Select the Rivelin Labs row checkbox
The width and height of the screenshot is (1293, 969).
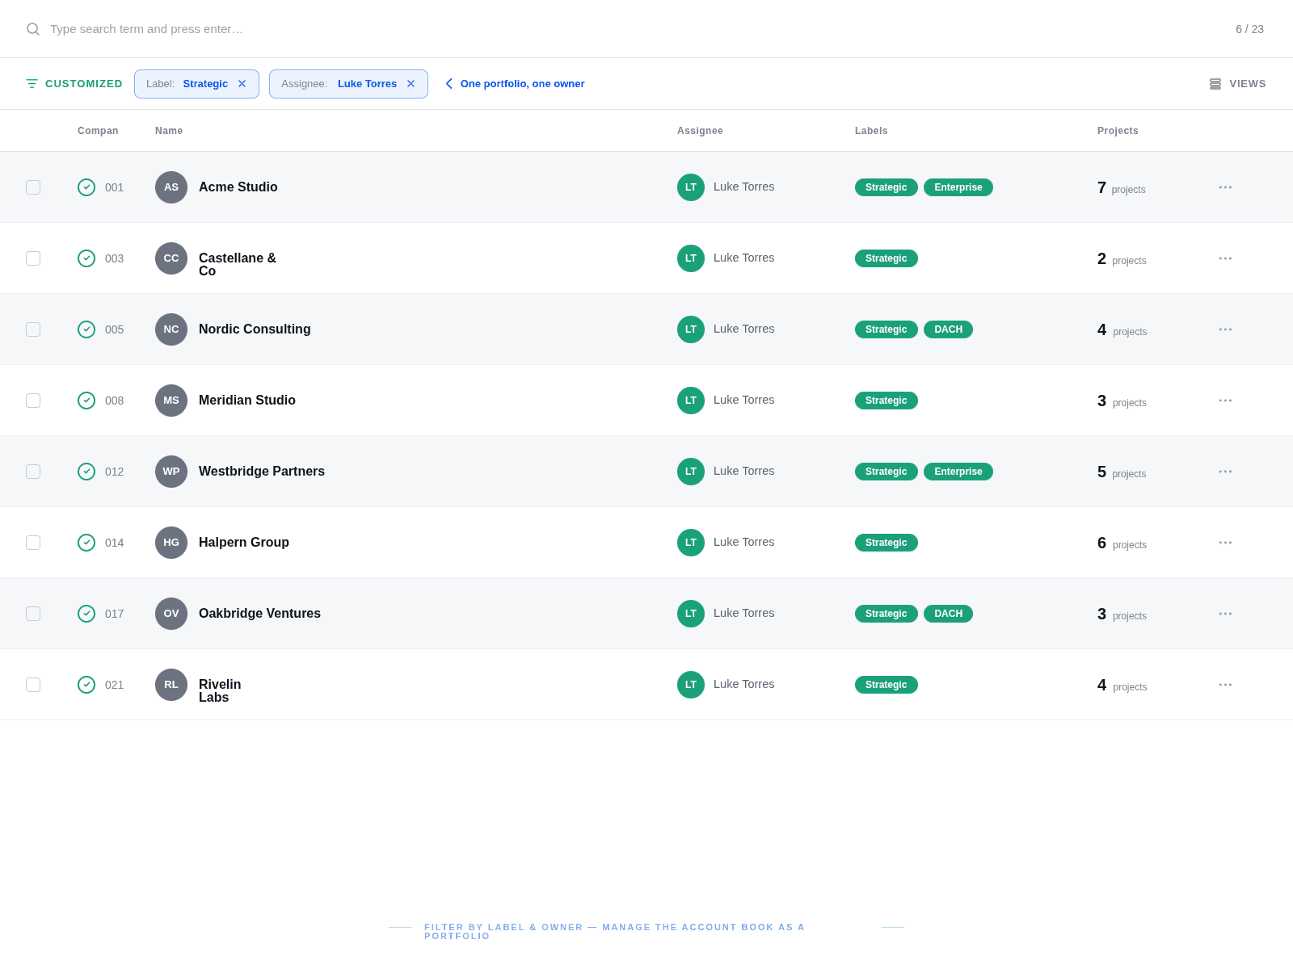coord(33,685)
